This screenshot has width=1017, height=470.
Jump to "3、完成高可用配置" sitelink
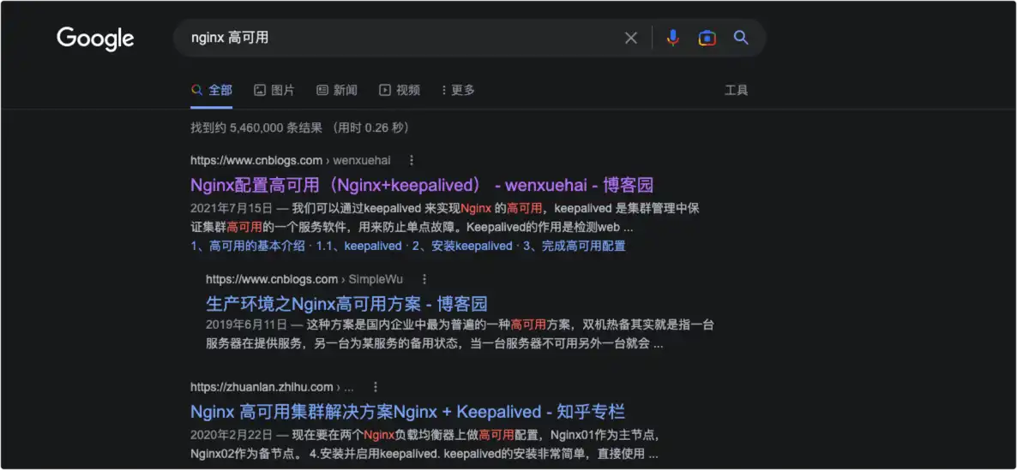tap(574, 246)
